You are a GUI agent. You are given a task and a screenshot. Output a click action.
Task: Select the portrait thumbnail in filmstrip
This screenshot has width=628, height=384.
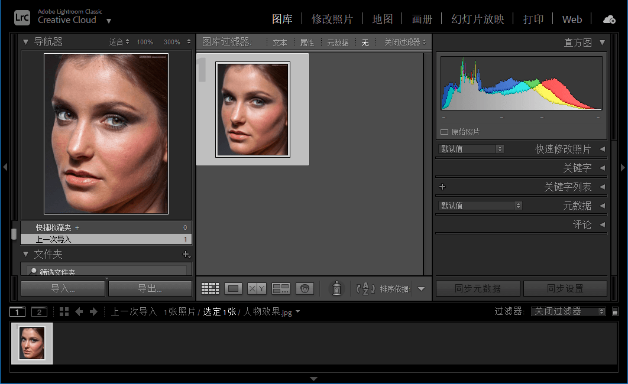point(32,343)
